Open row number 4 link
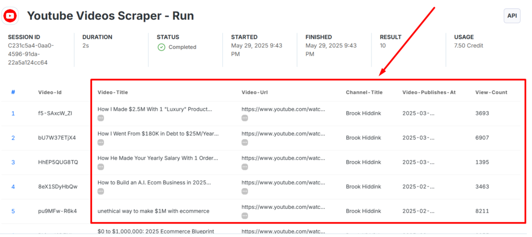Screen dimensions: 532x237 (x=13, y=187)
